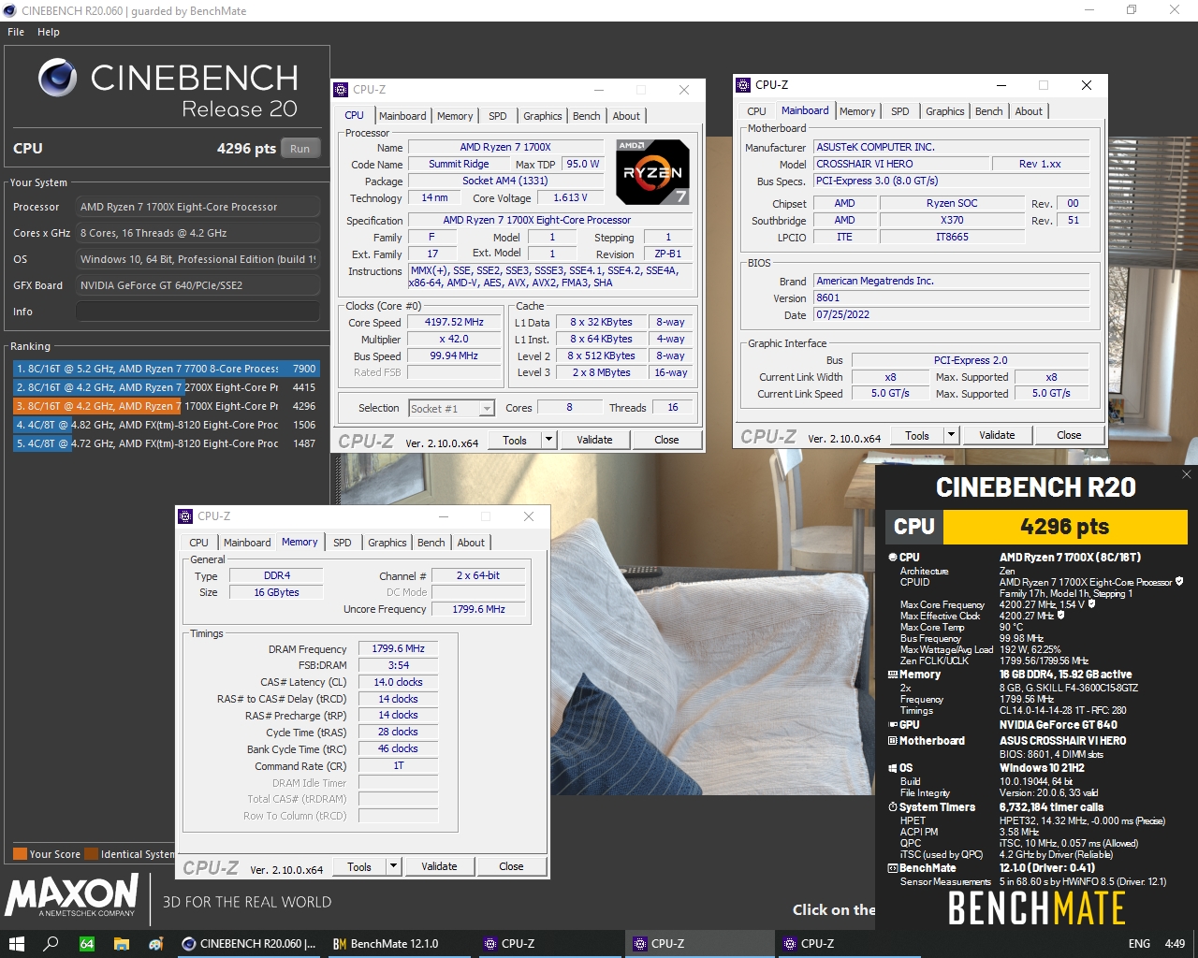The image size is (1198, 958).
Task: Select highlighted ranking row 3 score 4296
Action: 166,406
